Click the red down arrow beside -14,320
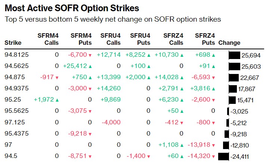This screenshot has height=164, width=269. coord(213,156)
